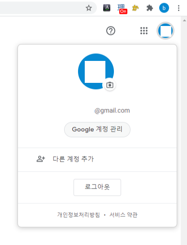Click the @gmail.com email address text
Viewport: 187px width, 245px height.
click(112, 111)
